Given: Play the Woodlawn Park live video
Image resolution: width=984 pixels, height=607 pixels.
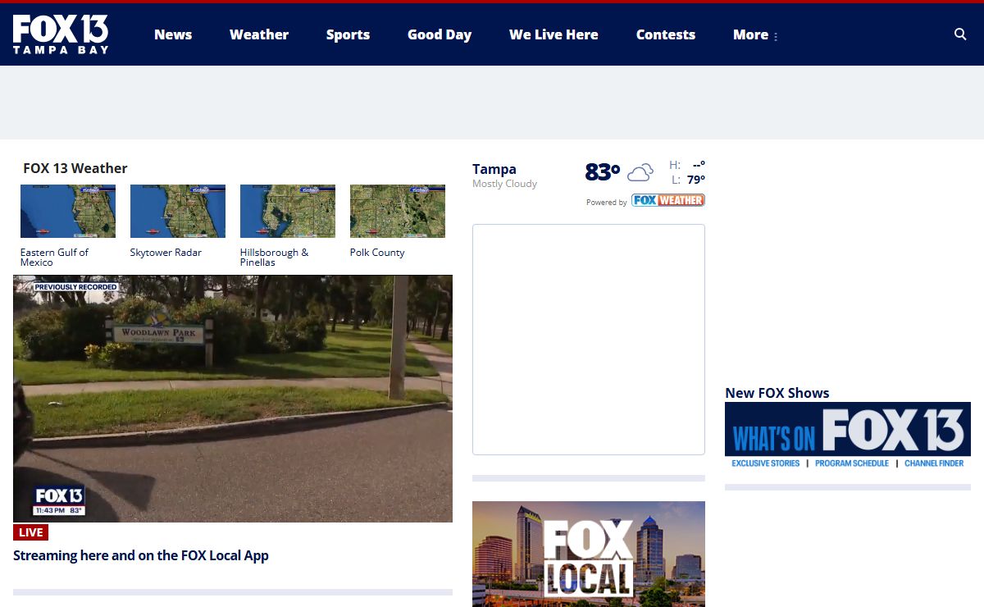Looking at the screenshot, I should click(233, 399).
